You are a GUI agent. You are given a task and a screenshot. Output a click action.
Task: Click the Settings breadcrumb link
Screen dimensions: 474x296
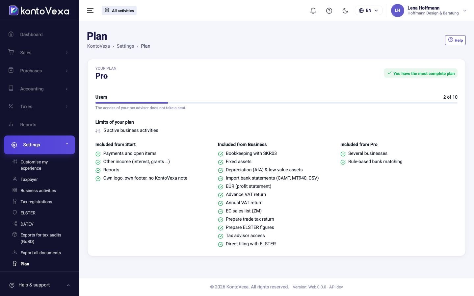click(x=125, y=46)
